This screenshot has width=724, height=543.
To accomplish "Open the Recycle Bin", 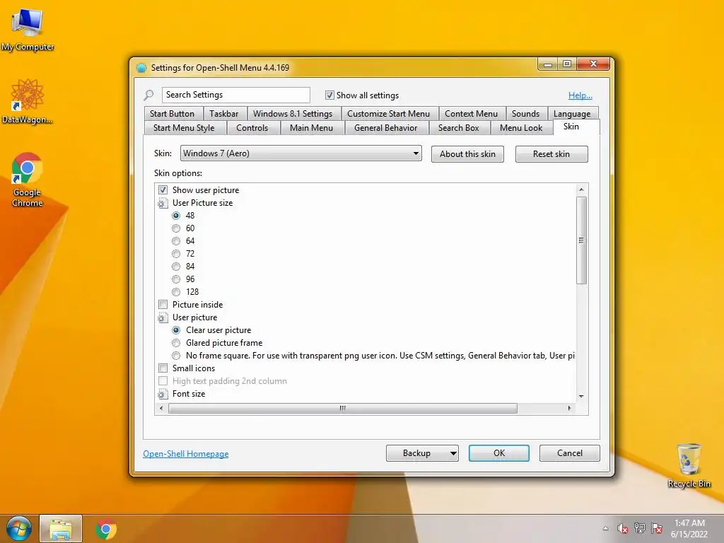I will pos(689,465).
